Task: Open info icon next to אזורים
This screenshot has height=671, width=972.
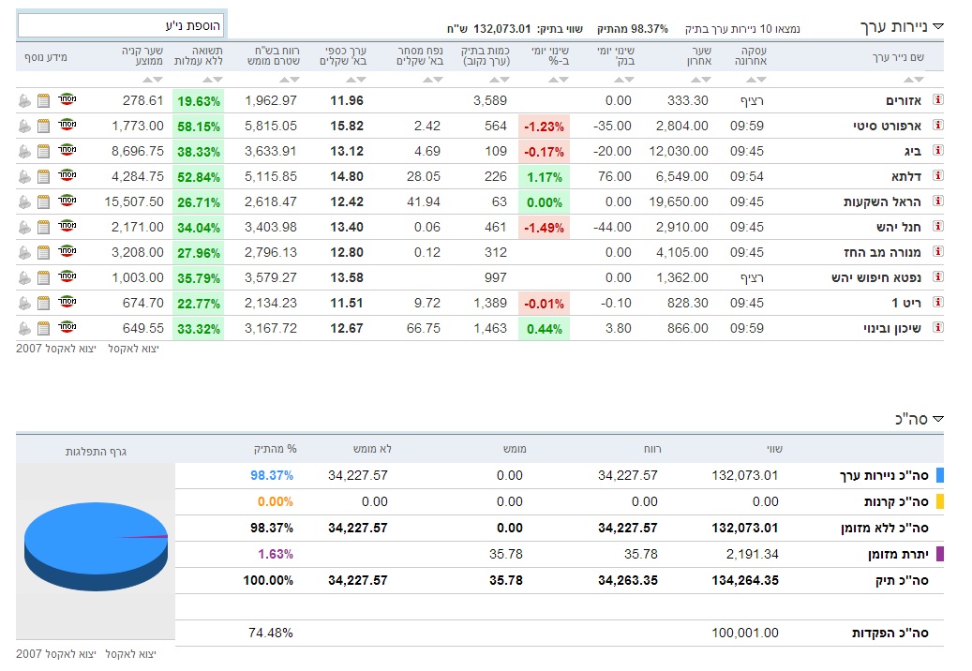Action: coord(937,100)
